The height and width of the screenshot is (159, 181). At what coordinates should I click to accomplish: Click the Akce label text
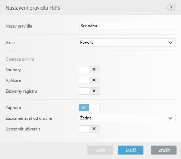pyautogui.click(x=10, y=43)
